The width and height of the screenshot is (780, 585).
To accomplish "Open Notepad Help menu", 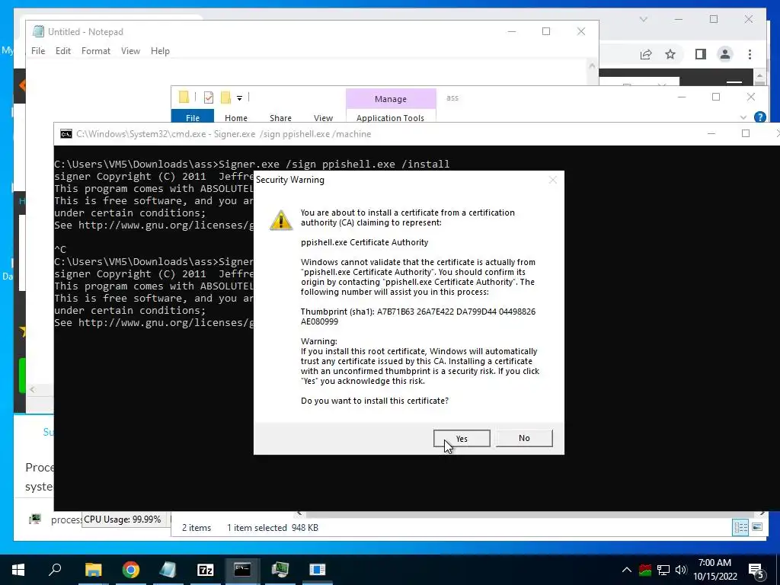I will (160, 51).
